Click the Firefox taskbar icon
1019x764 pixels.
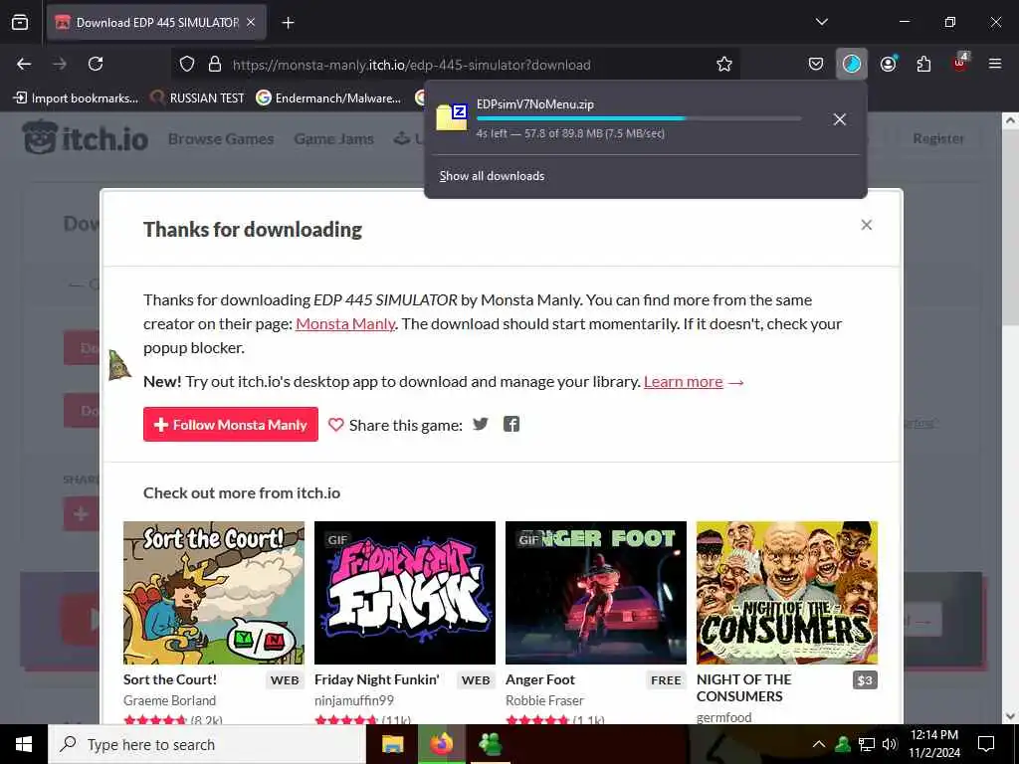(441, 744)
